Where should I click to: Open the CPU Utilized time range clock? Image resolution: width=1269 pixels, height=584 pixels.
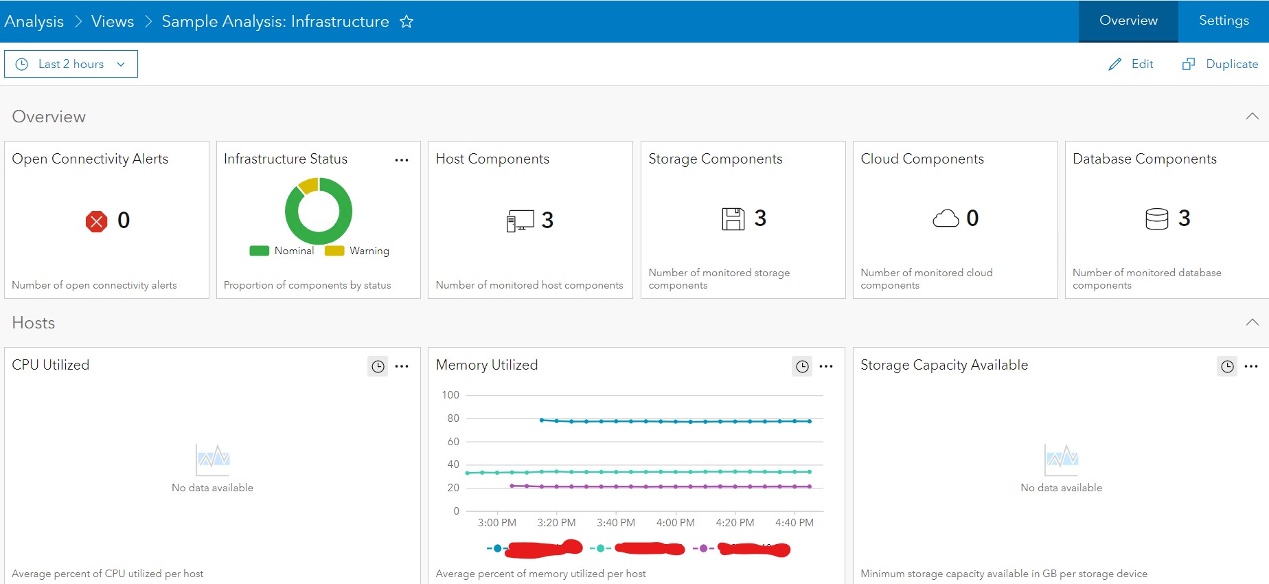tap(378, 366)
